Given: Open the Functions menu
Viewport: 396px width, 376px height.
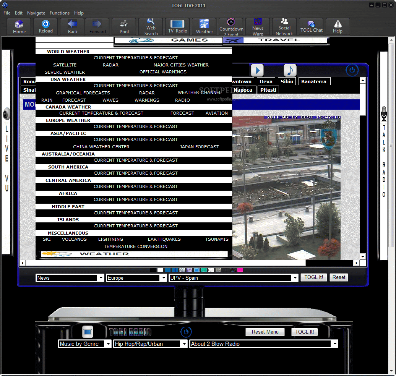Looking at the screenshot, I should [60, 13].
